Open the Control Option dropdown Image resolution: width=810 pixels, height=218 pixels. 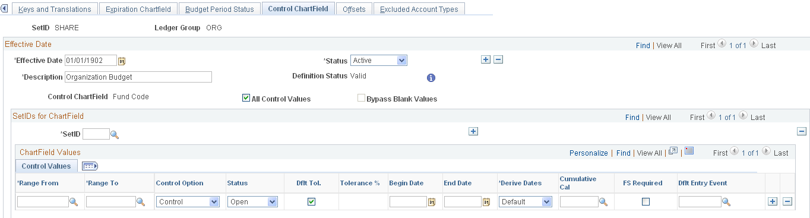click(188, 202)
